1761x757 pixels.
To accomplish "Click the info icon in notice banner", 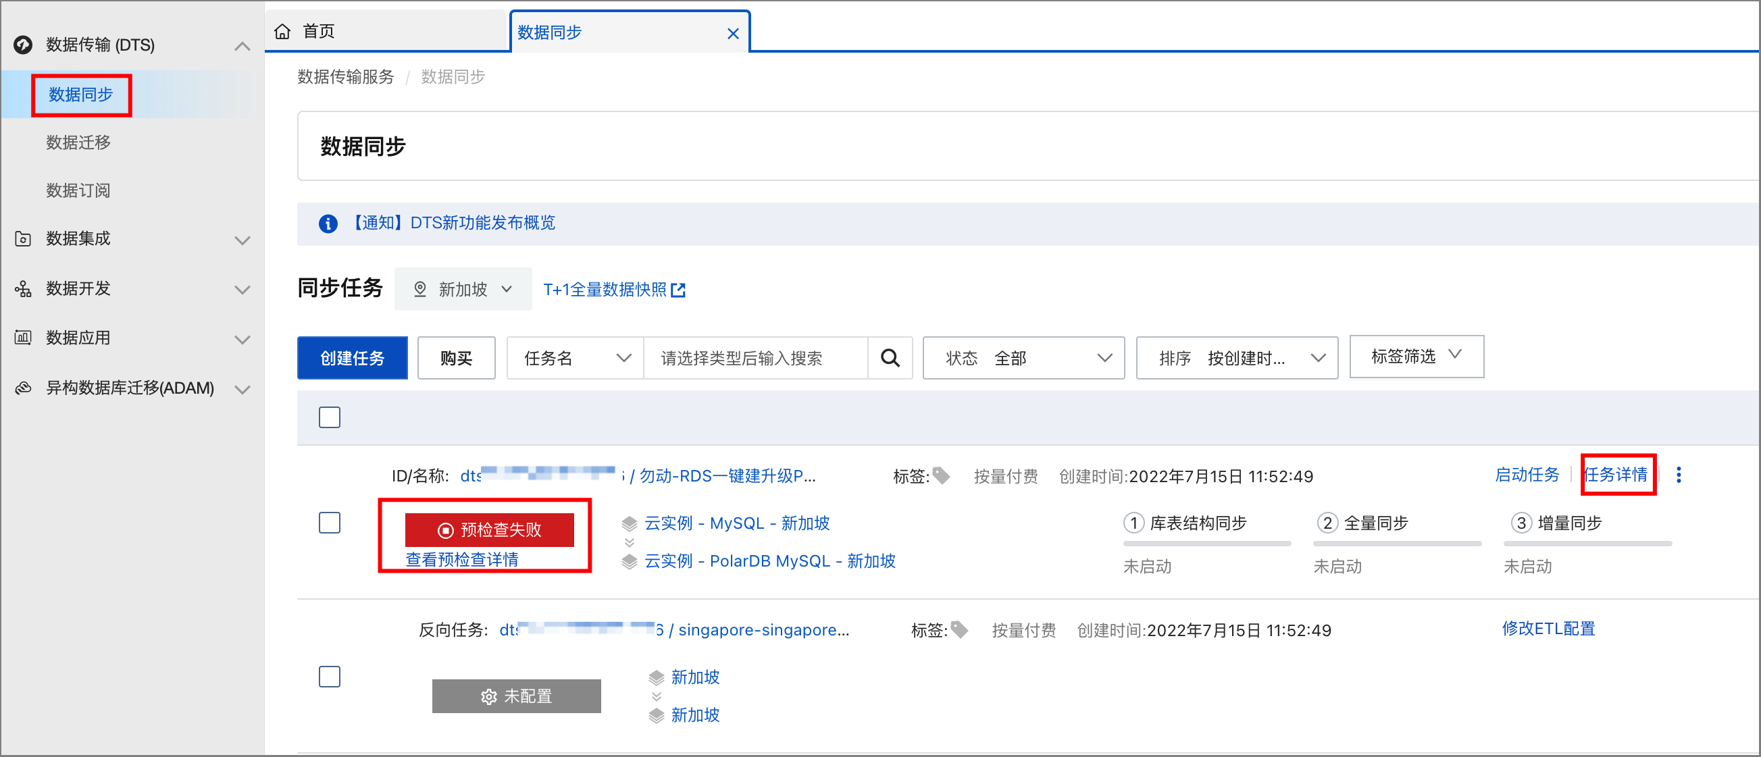I will pos(328,224).
